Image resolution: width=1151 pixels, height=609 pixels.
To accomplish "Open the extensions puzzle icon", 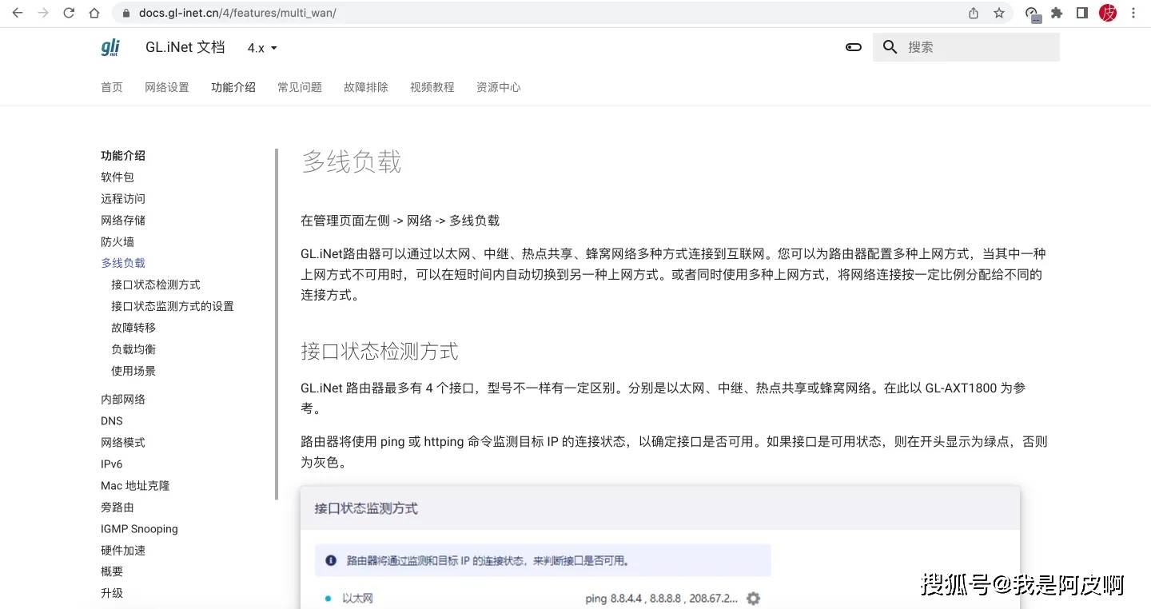I will click(x=1057, y=13).
